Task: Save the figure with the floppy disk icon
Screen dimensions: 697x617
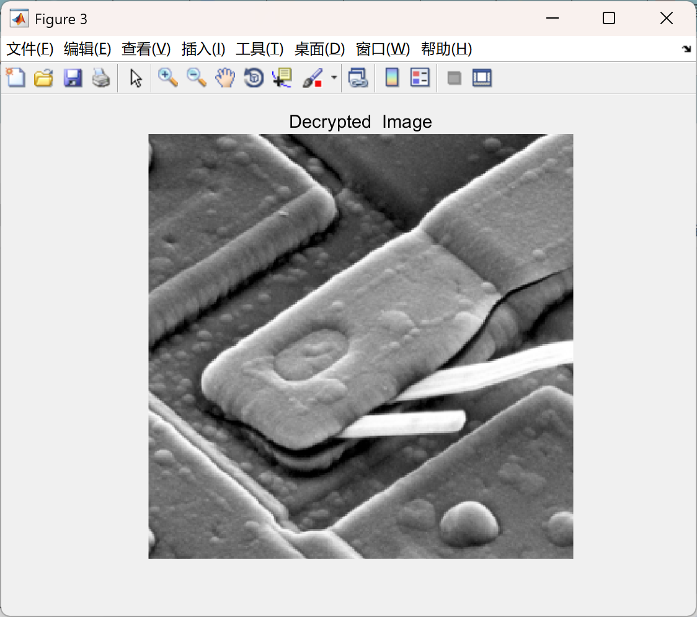Action: pyautogui.click(x=73, y=78)
